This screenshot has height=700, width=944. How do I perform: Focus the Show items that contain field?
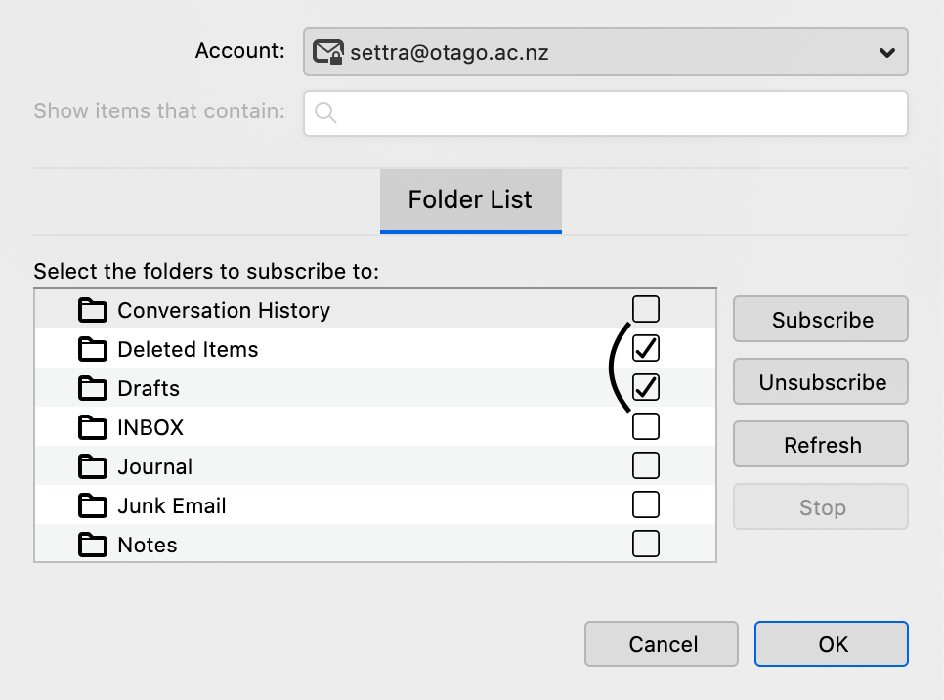(616, 113)
